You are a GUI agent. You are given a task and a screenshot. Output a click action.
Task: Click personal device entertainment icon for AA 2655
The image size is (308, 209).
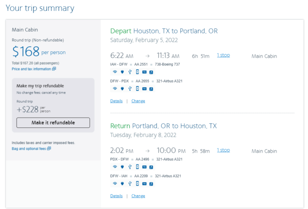(137, 89)
